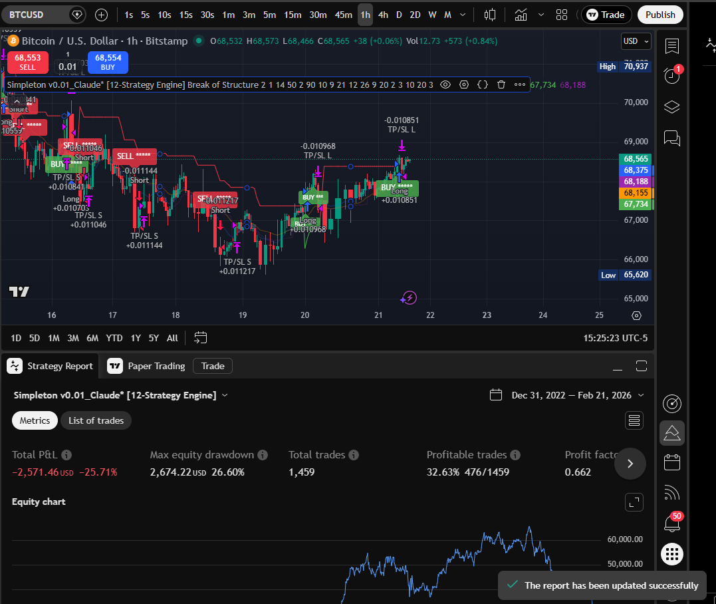Open the Notifications bell showing 50
The width and height of the screenshot is (716, 604).
[671, 522]
